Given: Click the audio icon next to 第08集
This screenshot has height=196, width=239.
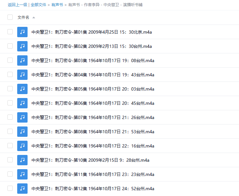Looking at the screenshot, I should [22, 132].
